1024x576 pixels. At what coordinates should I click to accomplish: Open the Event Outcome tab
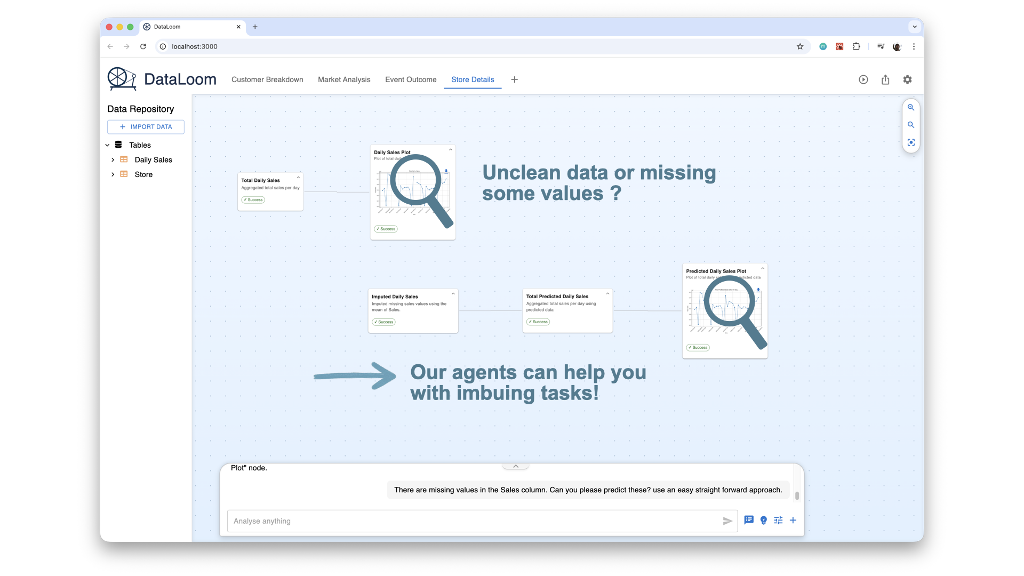coord(411,79)
